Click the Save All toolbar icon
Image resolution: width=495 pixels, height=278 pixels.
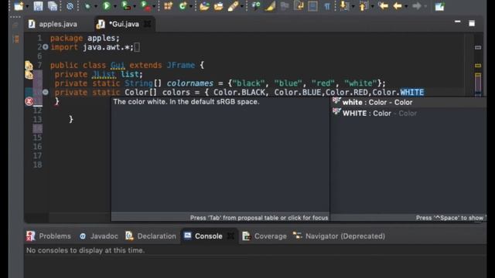(53, 6)
